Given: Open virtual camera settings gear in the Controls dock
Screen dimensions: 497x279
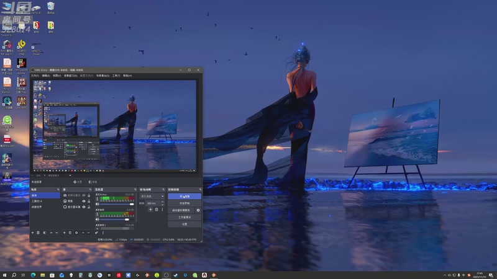Looking at the screenshot, I should [198, 210].
